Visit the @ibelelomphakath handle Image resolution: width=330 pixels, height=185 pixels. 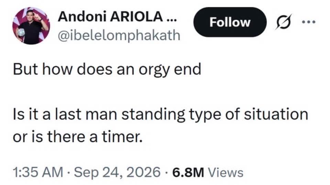[x=119, y=35]
